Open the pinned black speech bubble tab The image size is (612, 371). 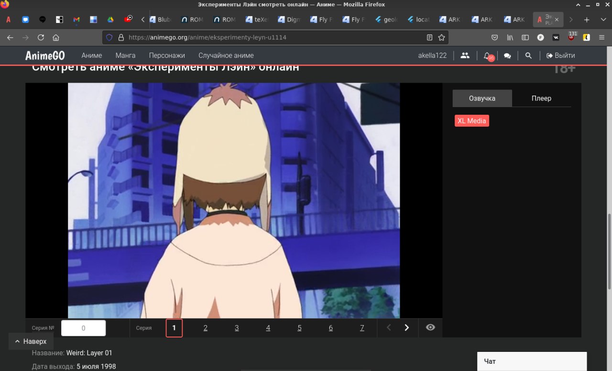[43, 20]
